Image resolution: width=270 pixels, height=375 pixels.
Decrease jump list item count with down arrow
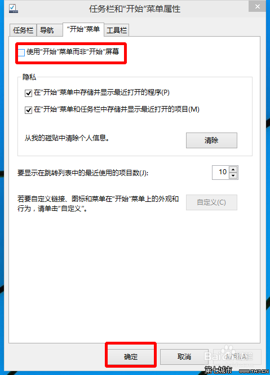tap(233, 176)
